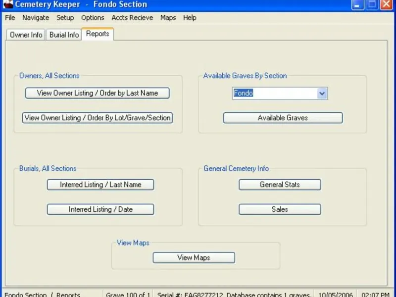Select the Reports tab
The width and height of the screenshot is (396, 297).
pos(98,34)
